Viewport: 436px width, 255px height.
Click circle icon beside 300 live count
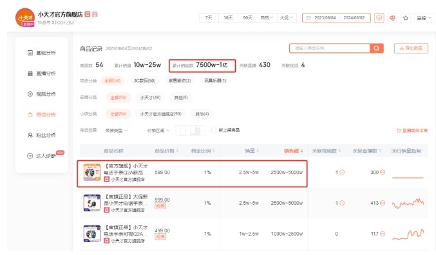click(383, 173)
